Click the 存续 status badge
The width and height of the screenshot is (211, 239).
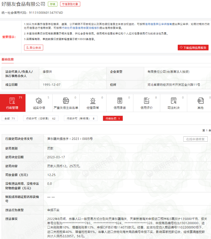pos(53,4)
